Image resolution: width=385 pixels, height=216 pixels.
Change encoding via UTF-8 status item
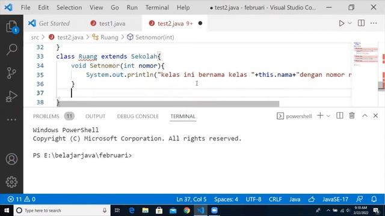click(x=253, y=199)
